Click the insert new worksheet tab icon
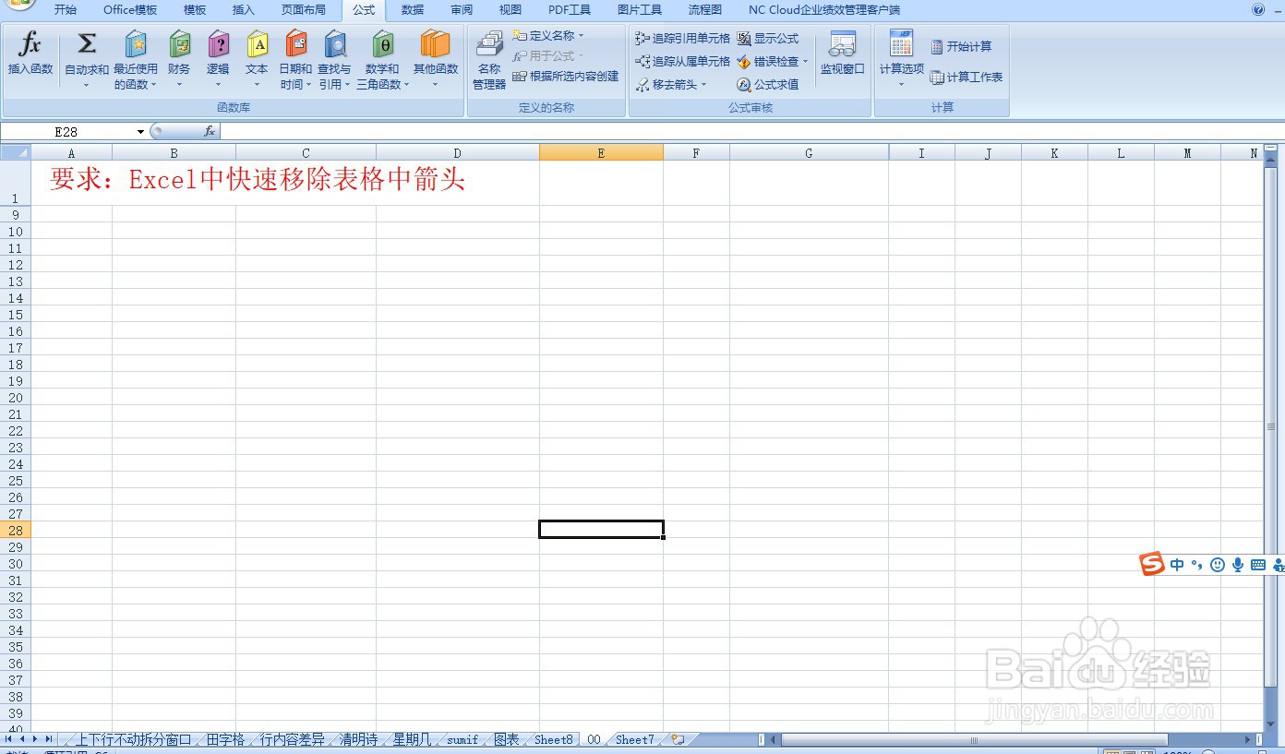The width and height of the screenshot is (1285, 754). click(x=678, y=739)
